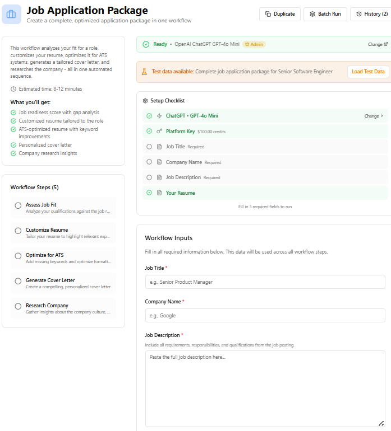Image resolution: width=391 pixels, height=431 pixels.
Task: Click the ChatGPT • GPT-4o Mini label
Action: coord(192,116)
